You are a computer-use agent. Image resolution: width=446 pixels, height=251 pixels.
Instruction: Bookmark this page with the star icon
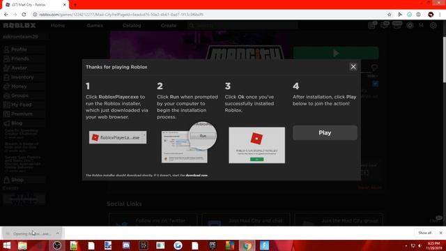389,15
